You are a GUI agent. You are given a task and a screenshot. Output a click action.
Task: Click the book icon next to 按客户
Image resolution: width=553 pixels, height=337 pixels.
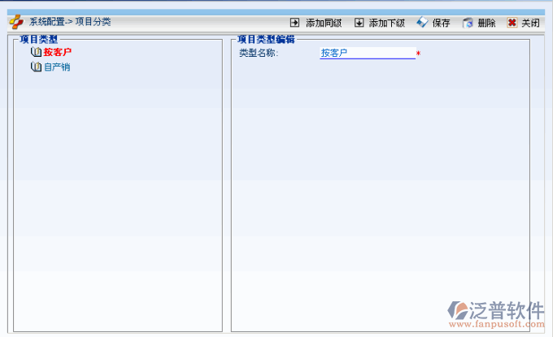tap(36, 52)
